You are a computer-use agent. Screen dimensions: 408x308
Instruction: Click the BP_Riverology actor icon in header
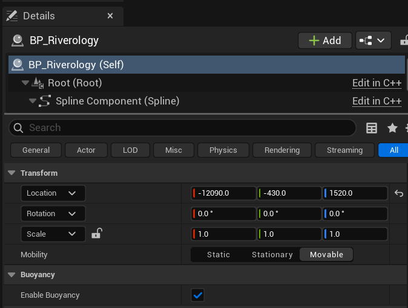[18, 41]
